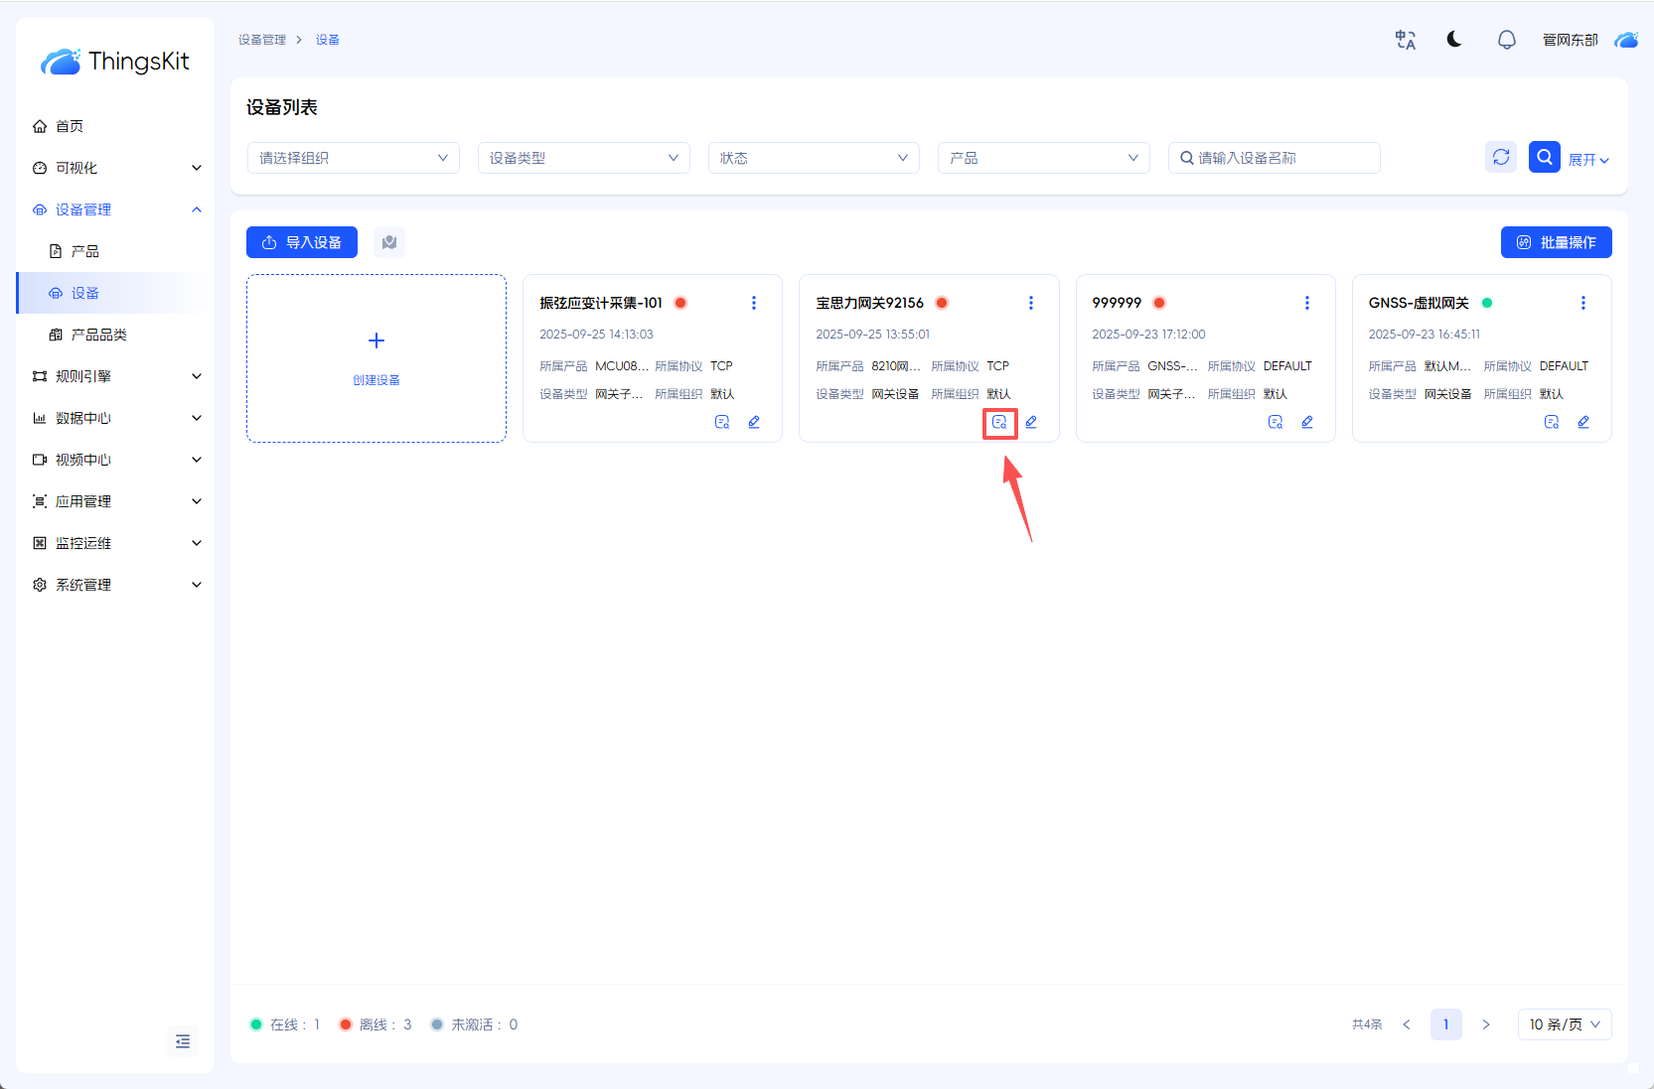Switch to map view icon
1654x1089 pixels.
coord(389,242)
